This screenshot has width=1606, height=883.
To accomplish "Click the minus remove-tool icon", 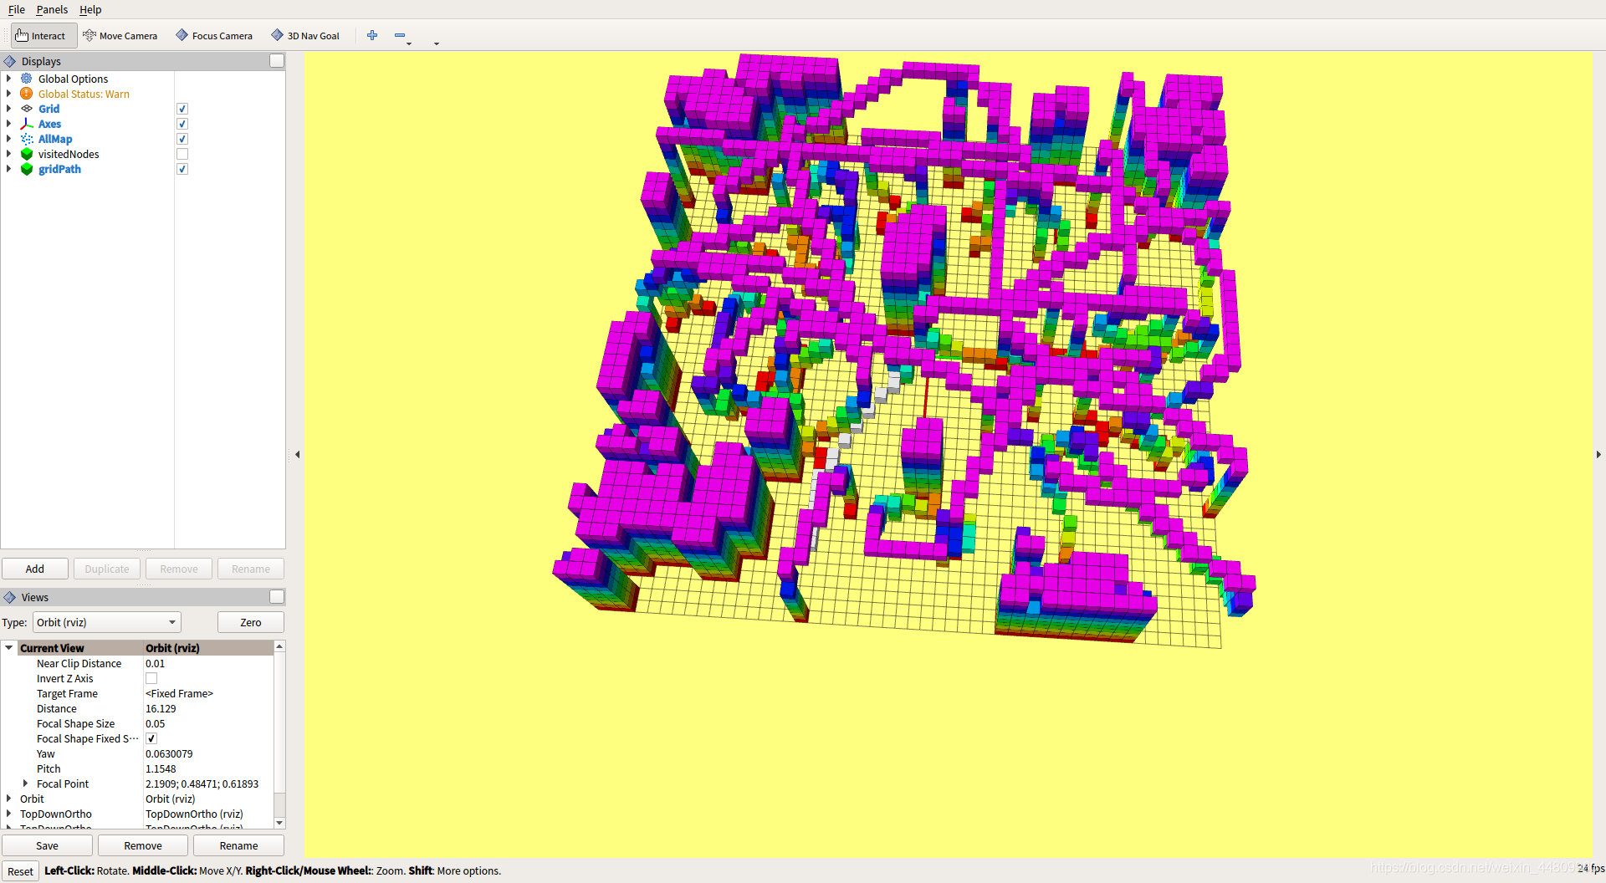I will [x=400, y=35].
